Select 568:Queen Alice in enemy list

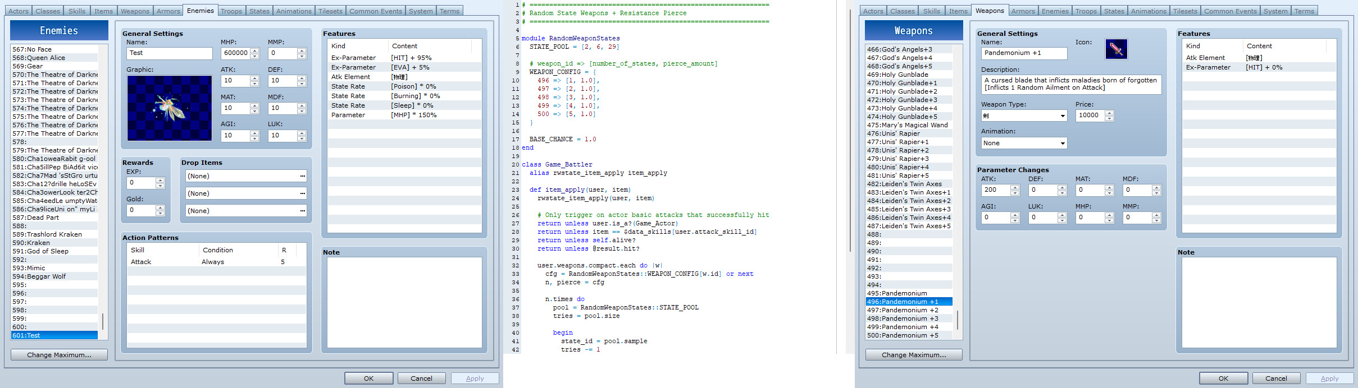click(54, 58)
